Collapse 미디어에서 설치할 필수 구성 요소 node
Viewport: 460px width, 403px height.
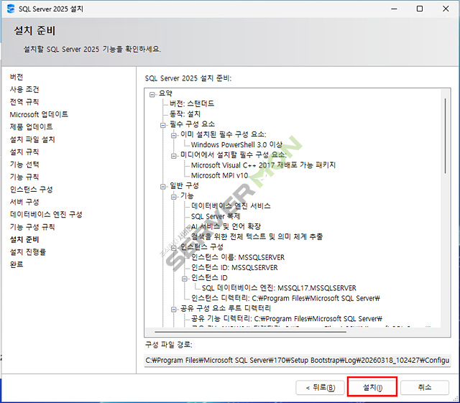tap(174, 156)
